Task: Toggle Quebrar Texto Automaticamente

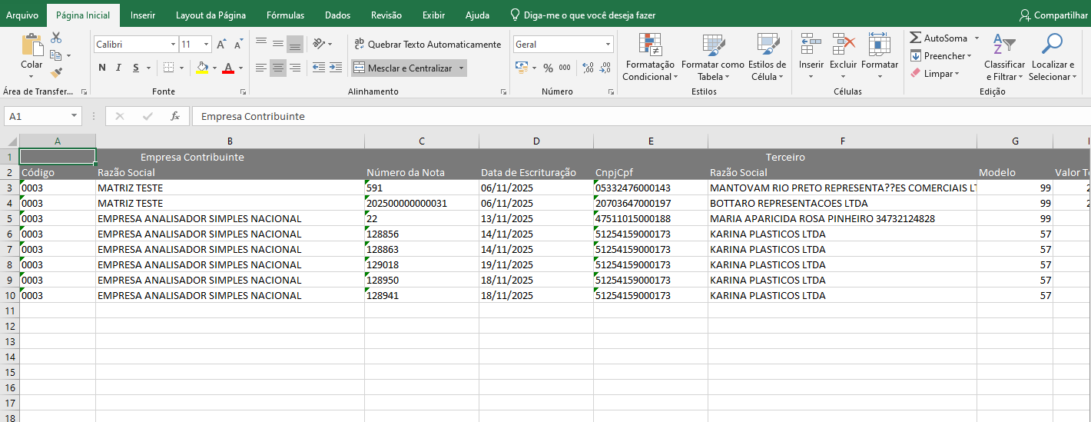Action: [x=427, y=45]
